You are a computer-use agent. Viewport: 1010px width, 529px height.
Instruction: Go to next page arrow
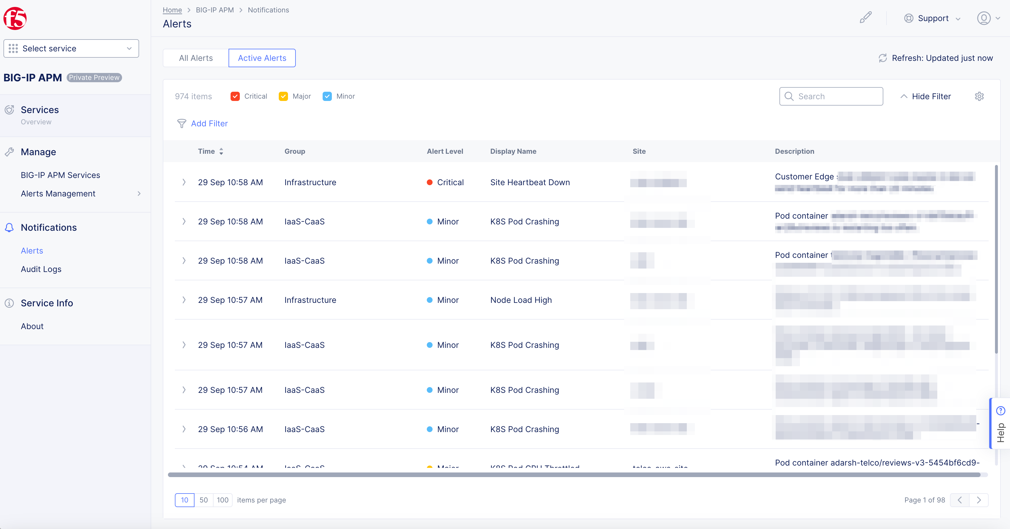tap(979, 500)
